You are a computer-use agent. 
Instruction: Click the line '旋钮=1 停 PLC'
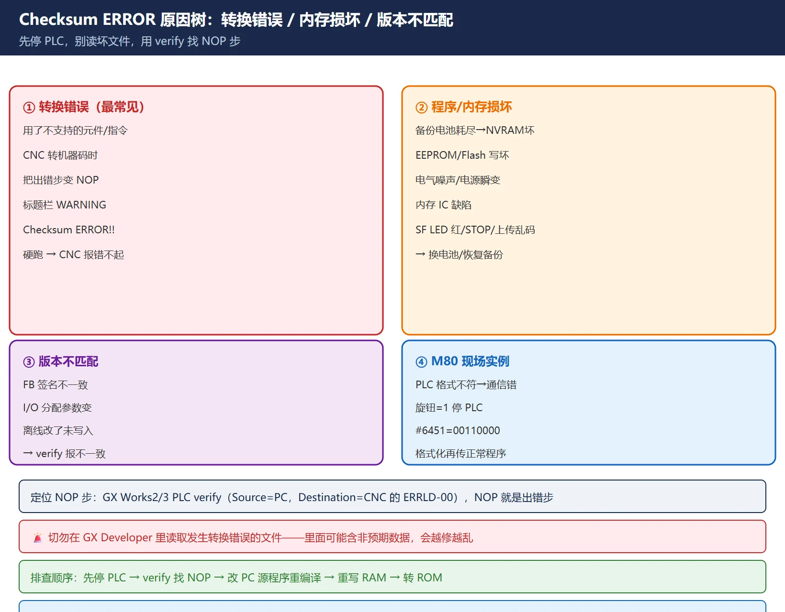(x=449, y=407)
